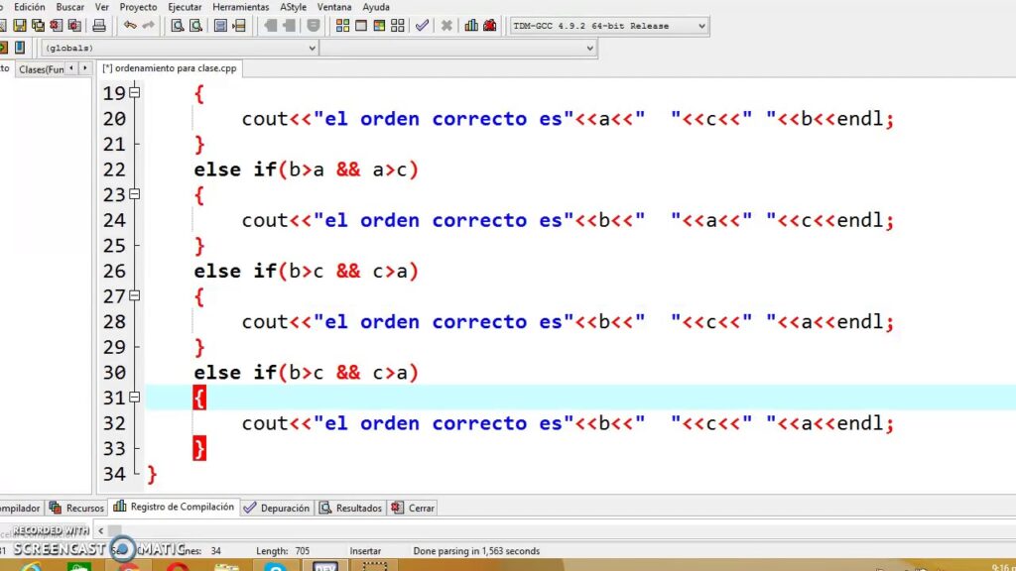This screenshot has width=1016, height=571.
Task: Click the highlighted opening brace on line 31
Action: 198,398
